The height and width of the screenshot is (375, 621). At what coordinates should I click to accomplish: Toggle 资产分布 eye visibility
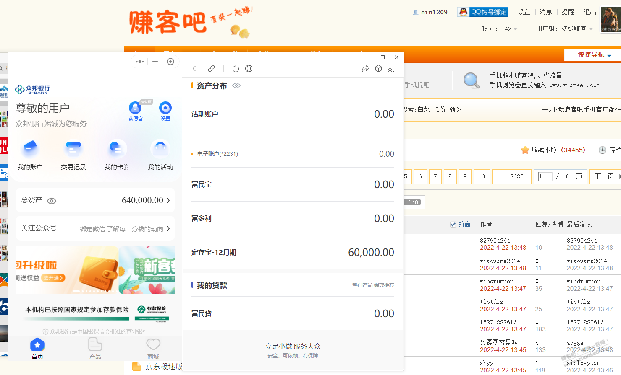click(x=236, y=85)
